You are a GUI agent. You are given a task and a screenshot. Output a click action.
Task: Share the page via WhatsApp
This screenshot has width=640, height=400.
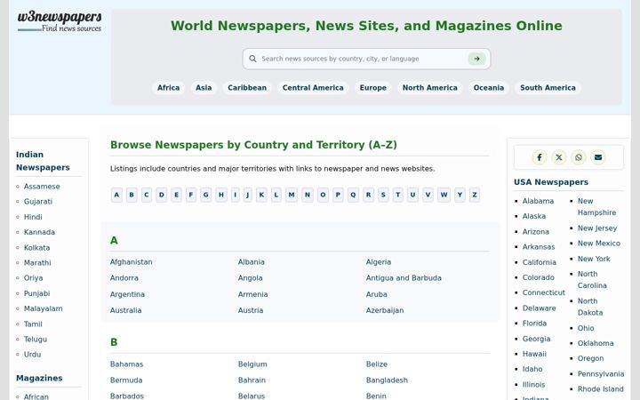(x=579, y=157)
